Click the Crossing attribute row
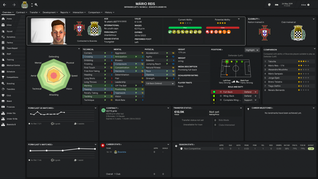This screenshot has height=179, width=318. 98,57
